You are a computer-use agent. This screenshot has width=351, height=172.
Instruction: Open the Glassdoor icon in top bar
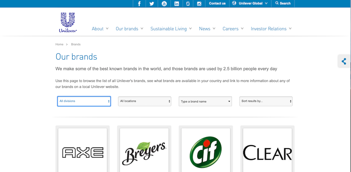point(188,4)
